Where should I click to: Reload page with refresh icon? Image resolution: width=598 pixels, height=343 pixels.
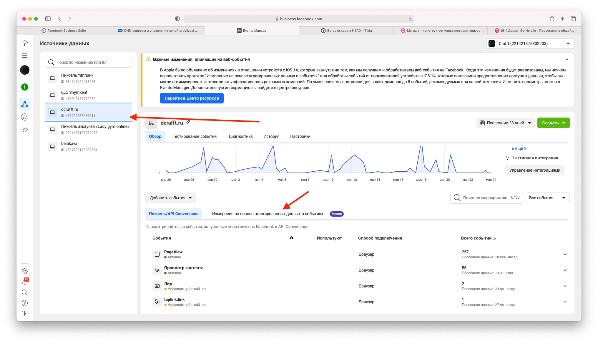(410, 19)
